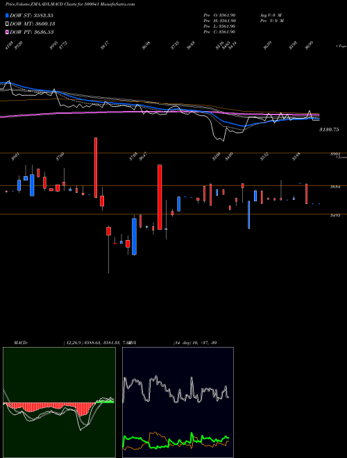
Task: Click the 3130.75 price label by EMA lines
Action: click(329, 129)
